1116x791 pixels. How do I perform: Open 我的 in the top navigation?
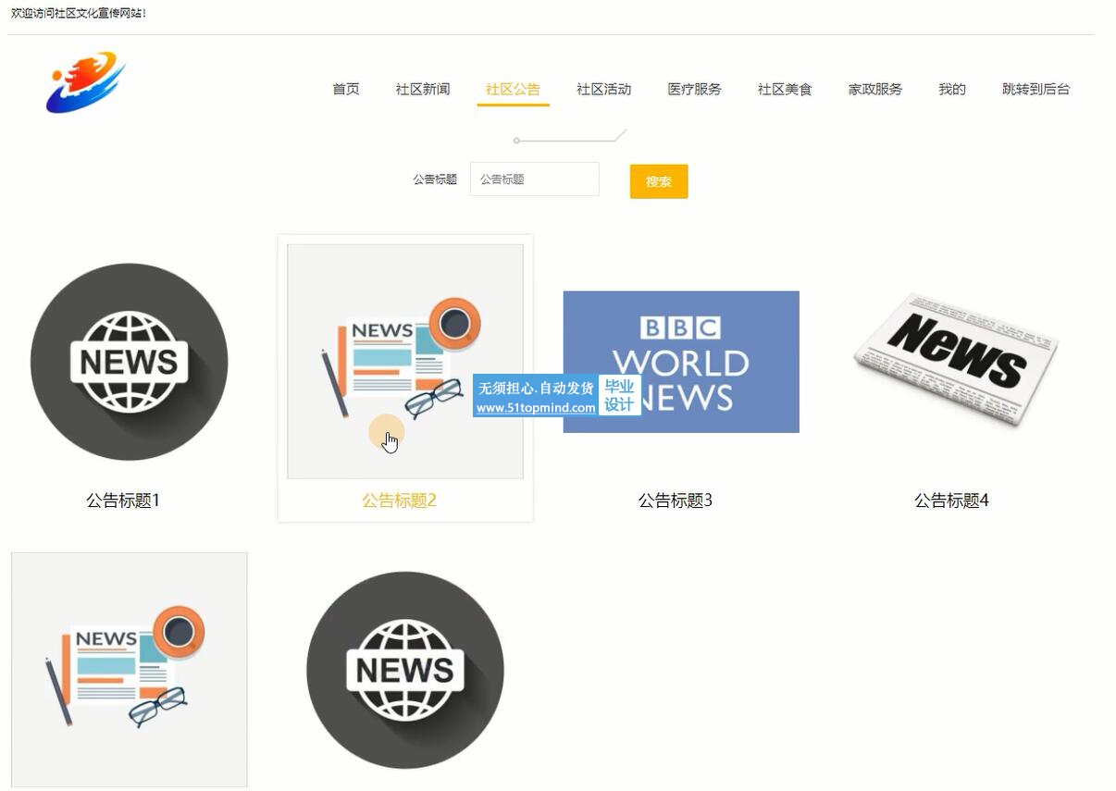coord(952,89)
